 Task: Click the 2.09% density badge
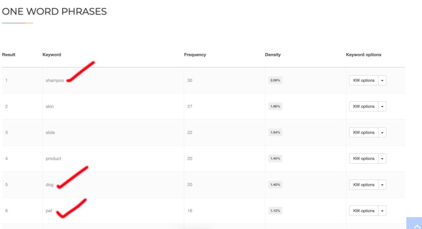coord(275,81)
